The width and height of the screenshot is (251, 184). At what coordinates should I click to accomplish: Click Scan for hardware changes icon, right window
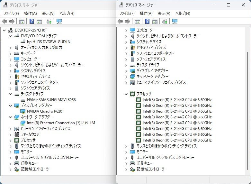[175, 21]
